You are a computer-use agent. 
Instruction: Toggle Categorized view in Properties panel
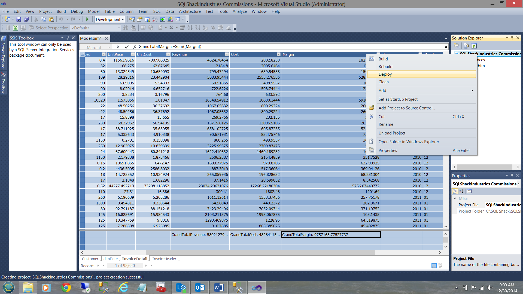click(x=455, y=191)
